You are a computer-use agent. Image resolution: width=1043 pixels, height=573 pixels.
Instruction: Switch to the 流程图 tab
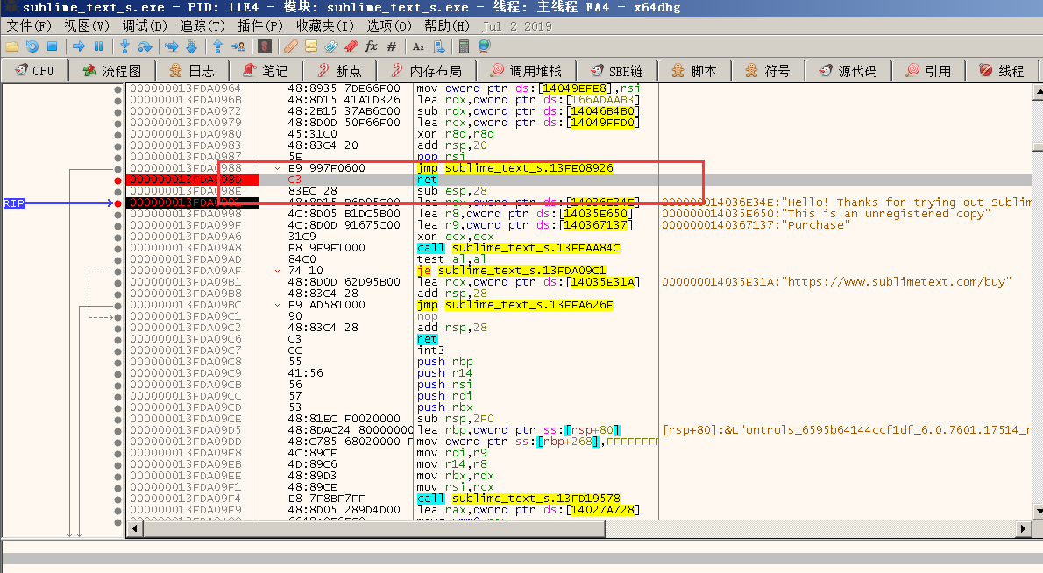(x=112, y=70)
